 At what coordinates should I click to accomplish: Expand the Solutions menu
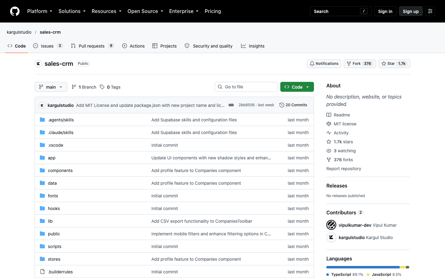coord(72,11)
